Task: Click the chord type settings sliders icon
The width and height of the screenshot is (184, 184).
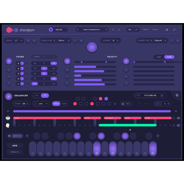Action: [x=178, y=40]
